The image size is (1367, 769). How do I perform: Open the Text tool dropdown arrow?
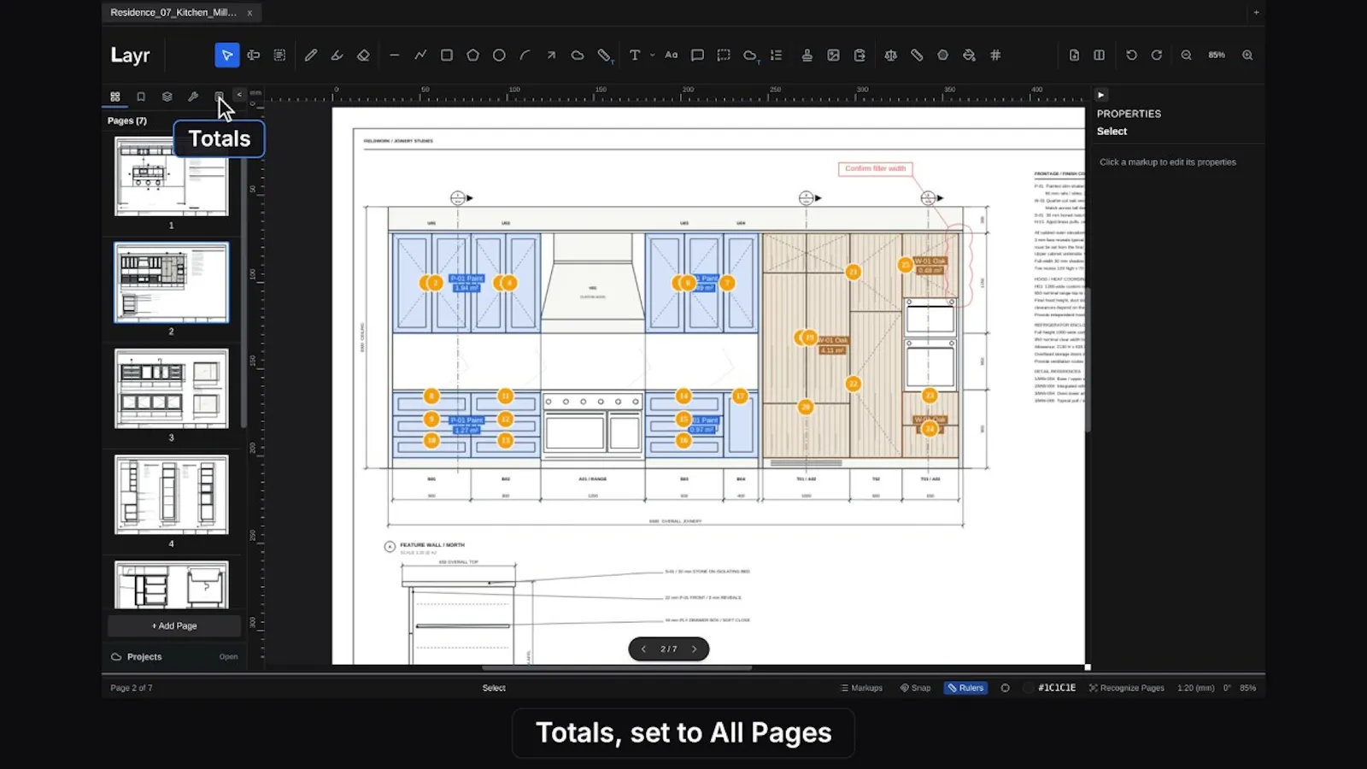[652, 55]
